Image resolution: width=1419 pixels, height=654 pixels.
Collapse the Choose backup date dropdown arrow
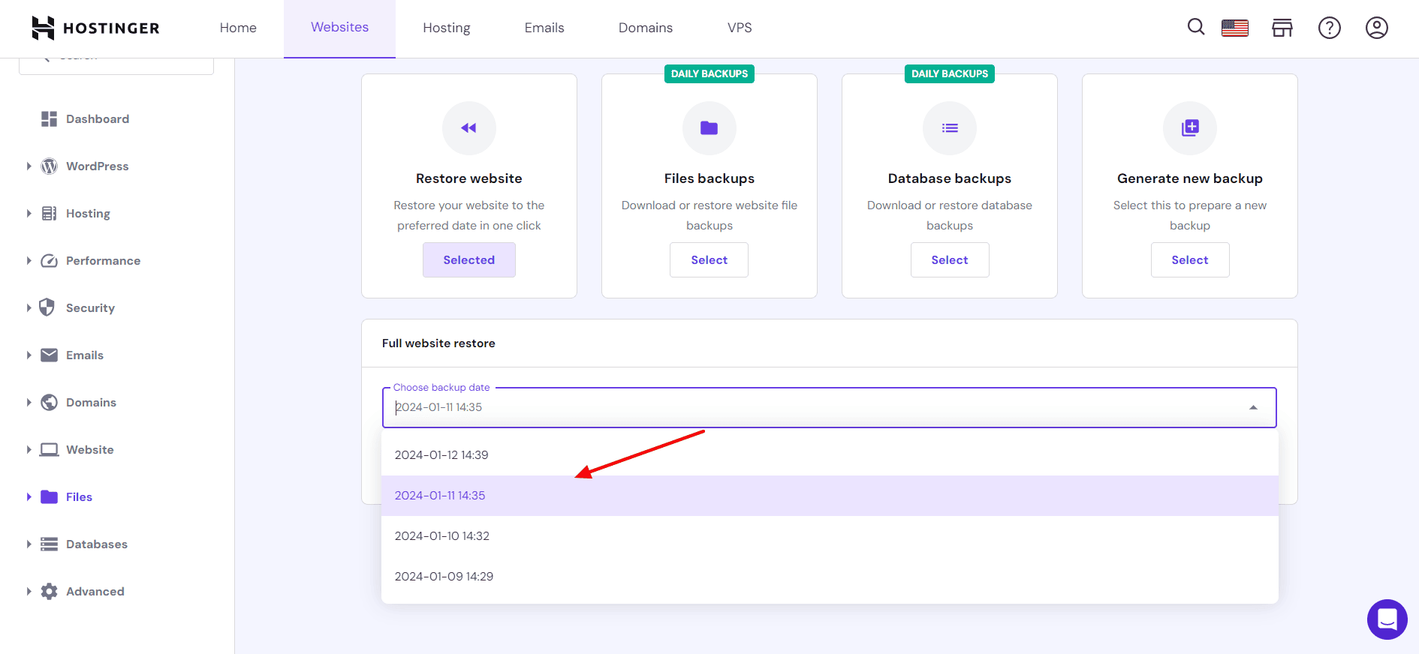point(1253,407)
